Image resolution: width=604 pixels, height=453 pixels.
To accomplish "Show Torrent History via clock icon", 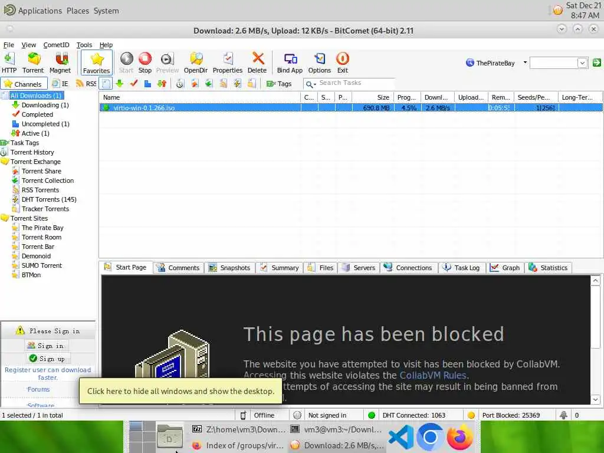I will pyautogui.click(x=180, y=84).
